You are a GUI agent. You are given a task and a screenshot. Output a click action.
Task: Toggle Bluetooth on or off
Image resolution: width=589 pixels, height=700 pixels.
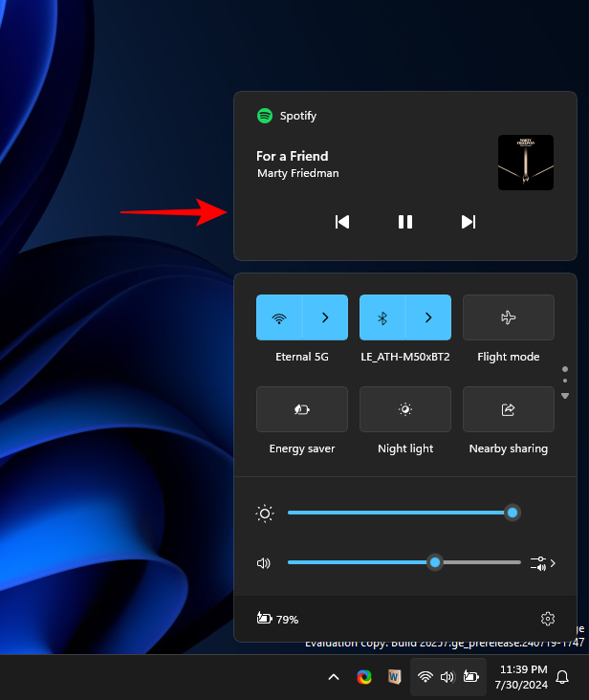[382, 317]
